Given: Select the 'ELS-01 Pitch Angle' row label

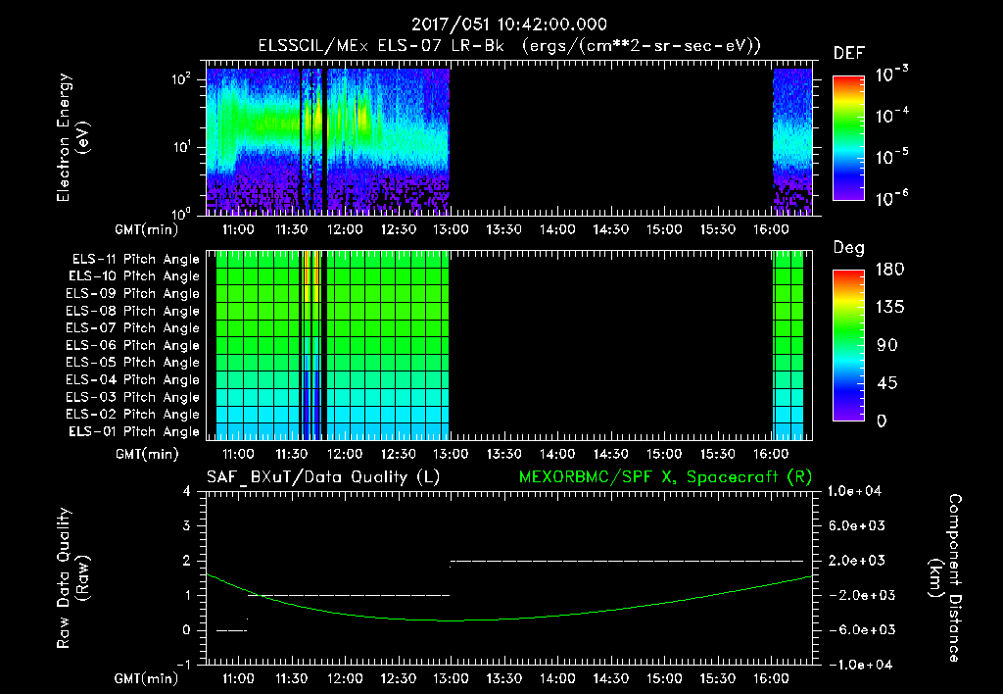Looking at the screenshot, I should (x=134, y=432).
